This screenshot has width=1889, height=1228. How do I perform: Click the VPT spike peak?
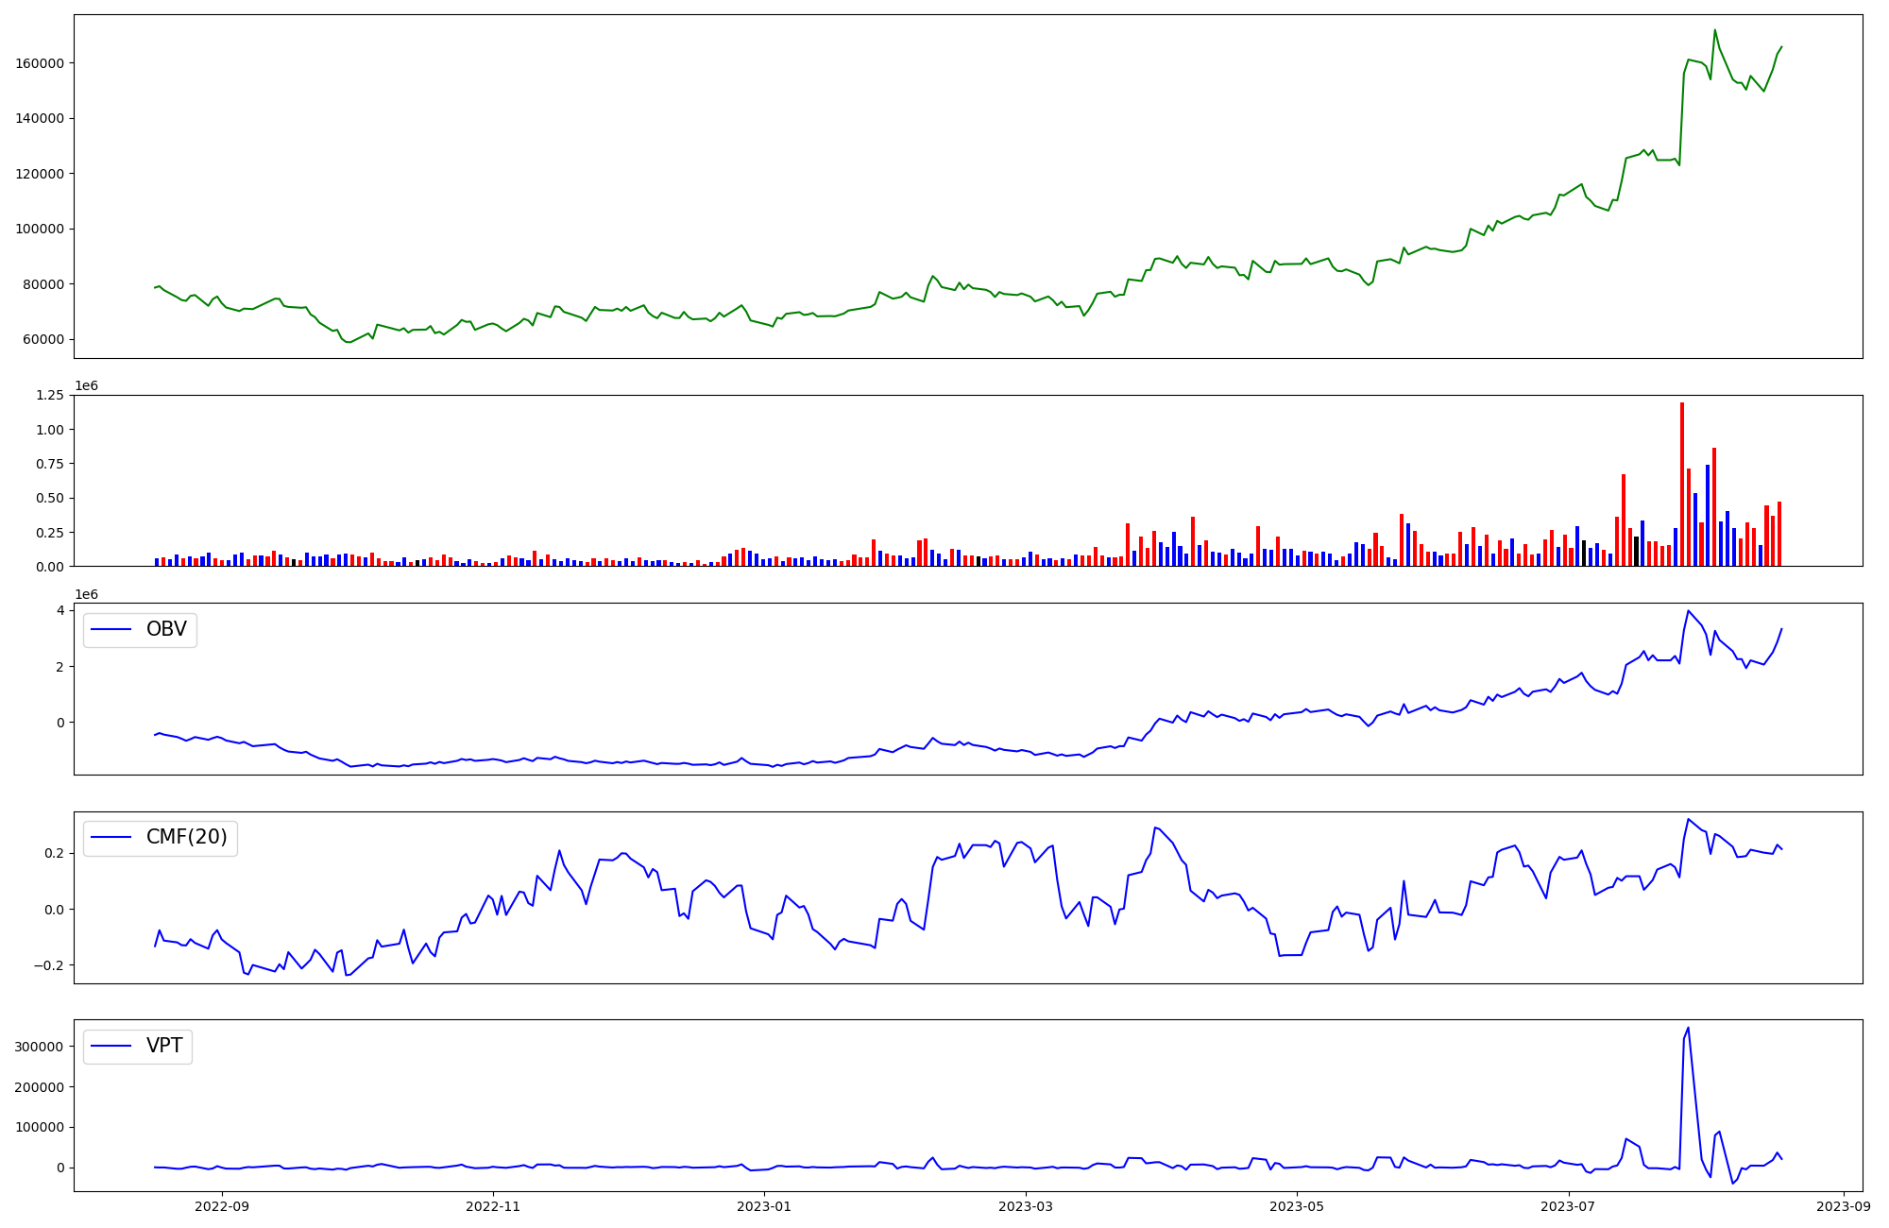1688,1028
